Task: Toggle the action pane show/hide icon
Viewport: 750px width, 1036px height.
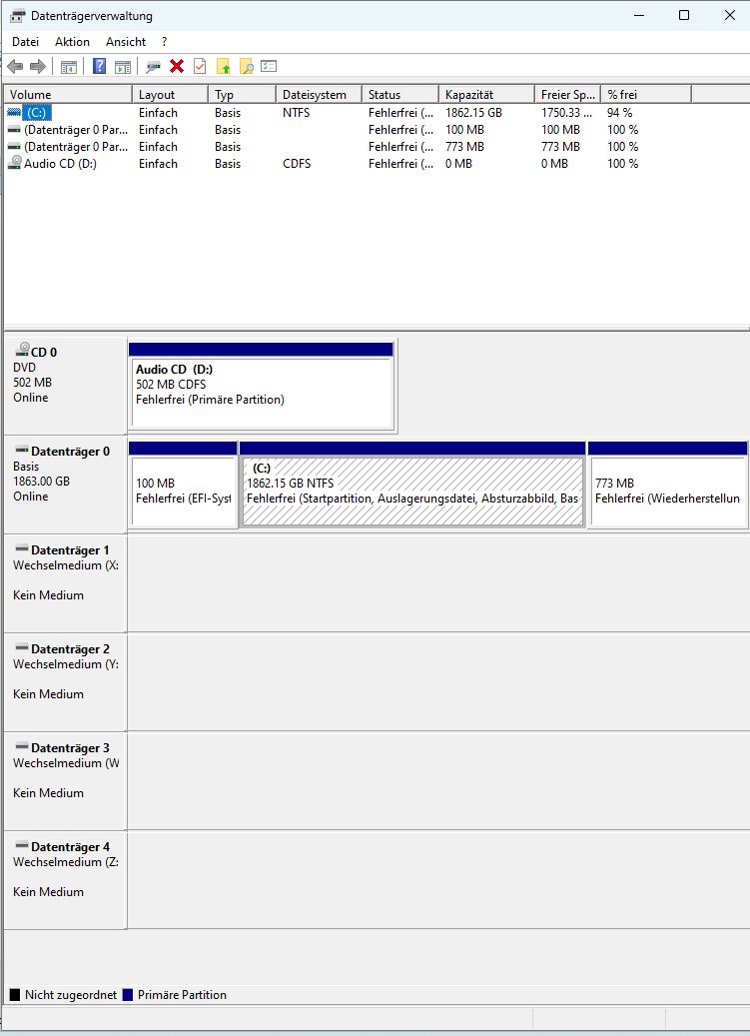Action: point(123,66)
